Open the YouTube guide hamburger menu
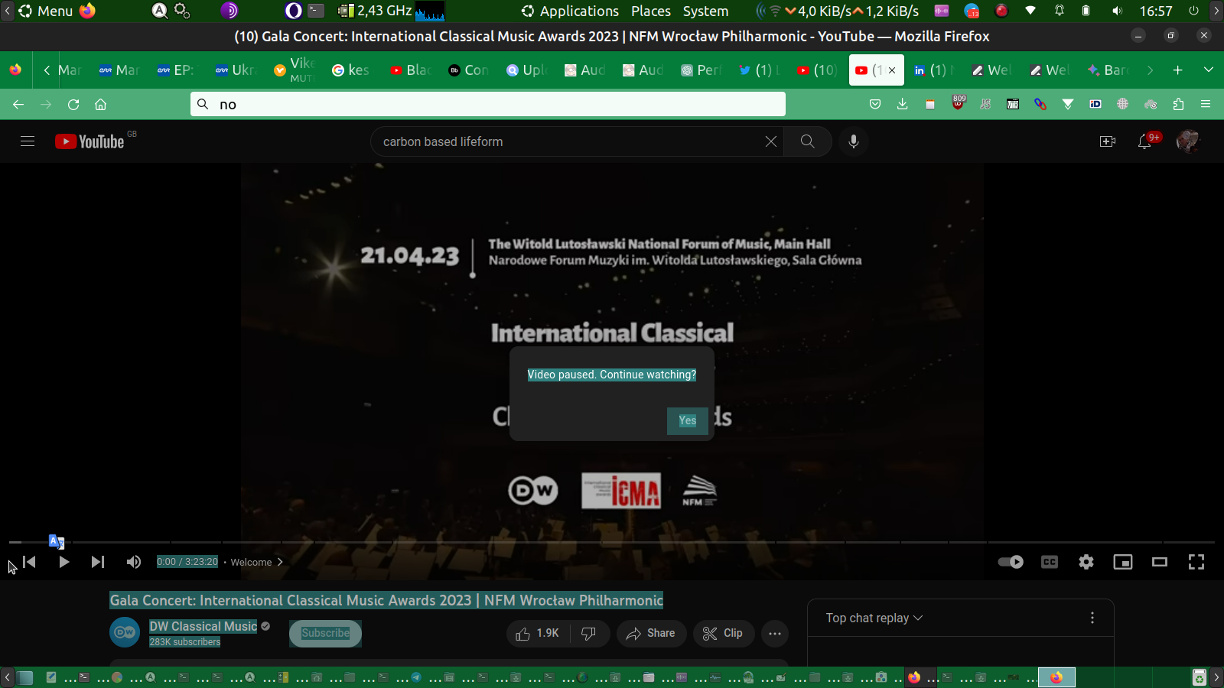1224x688 pixels. [28, 141]
